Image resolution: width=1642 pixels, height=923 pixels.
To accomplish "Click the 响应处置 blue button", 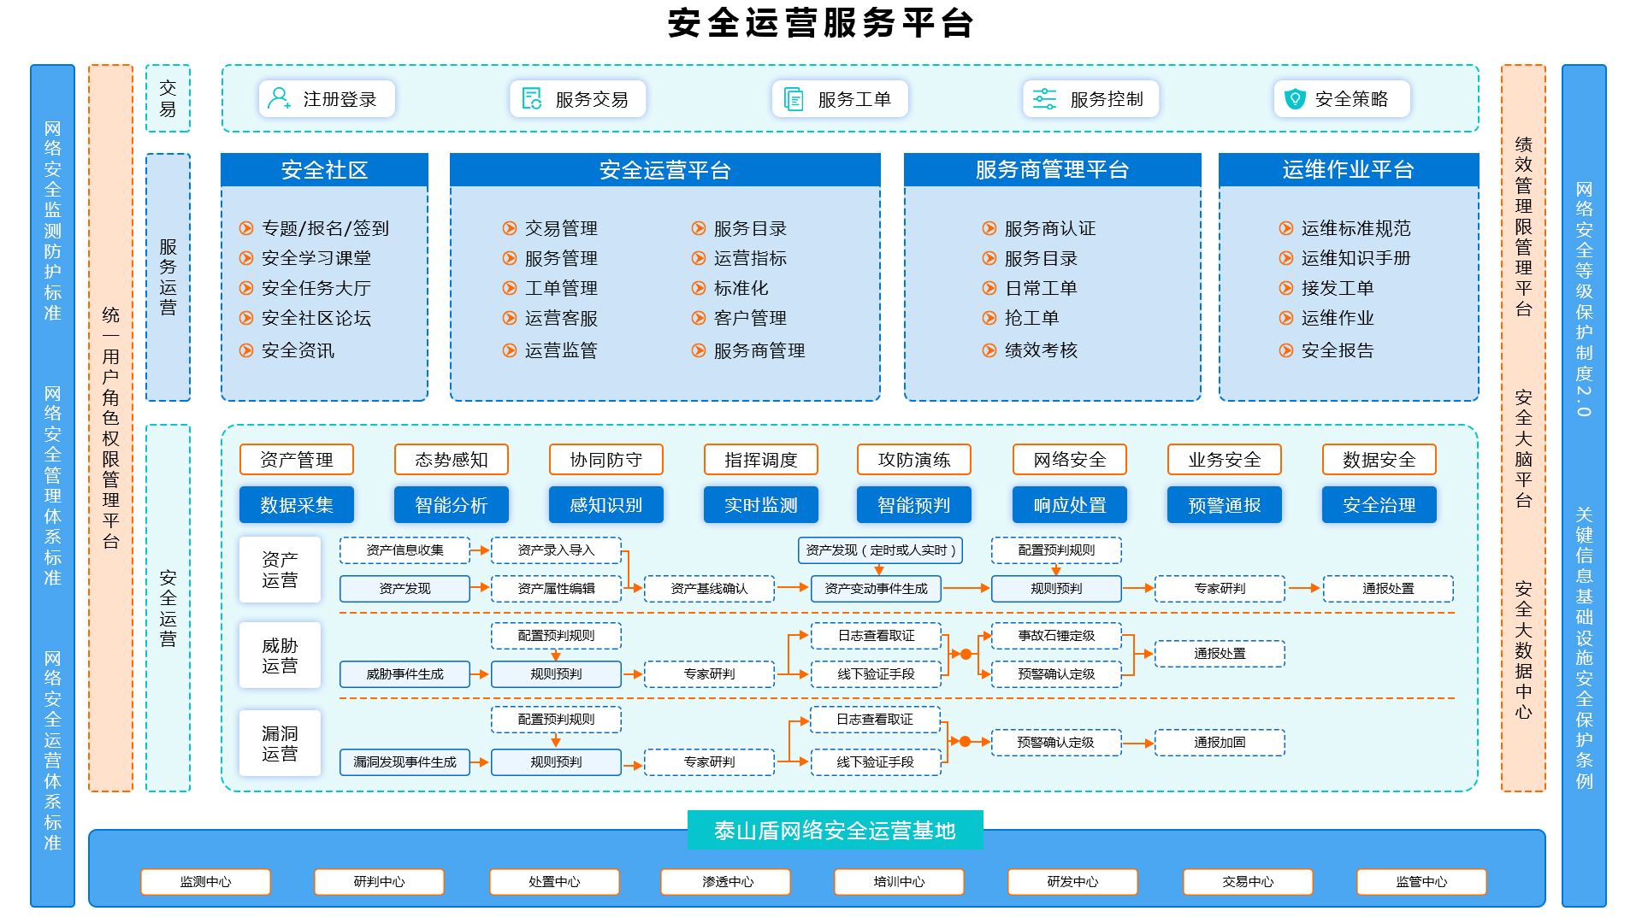I will pyautogui.click(x=1069, y=505).
